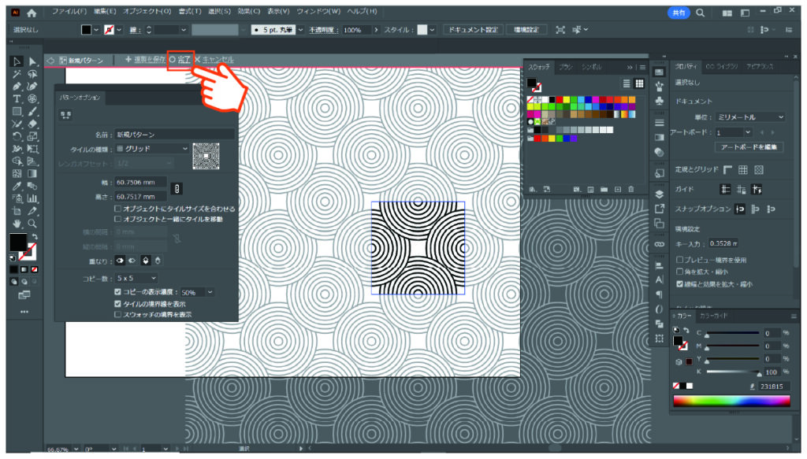The width and height of the screenshot is (807, 459).
Task: Open ドキュメント設定 from the control bar
Action: point(473,30)
